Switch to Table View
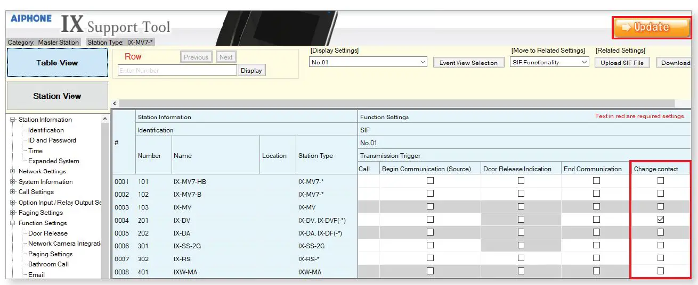 click(x=57, y=63)
